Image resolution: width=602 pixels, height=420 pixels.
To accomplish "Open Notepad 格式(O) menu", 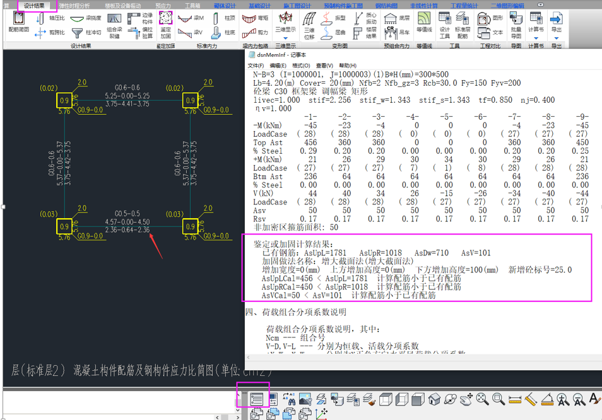I will (301, 66).
